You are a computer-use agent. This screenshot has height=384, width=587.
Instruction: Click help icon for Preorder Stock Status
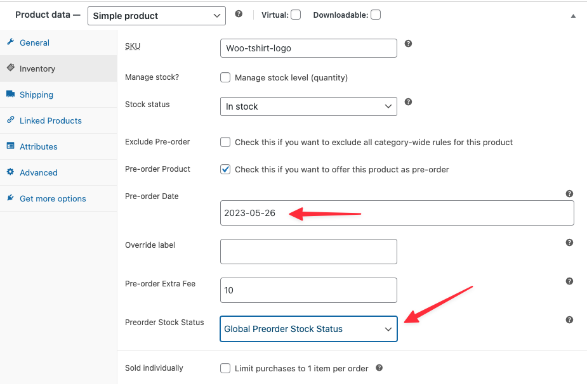pyautogui.click(x=569, y=320)
